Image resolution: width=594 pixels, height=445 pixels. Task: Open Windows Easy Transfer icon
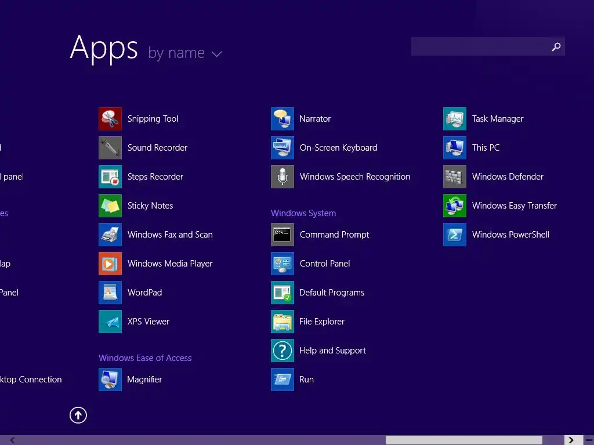coord(455,206)
